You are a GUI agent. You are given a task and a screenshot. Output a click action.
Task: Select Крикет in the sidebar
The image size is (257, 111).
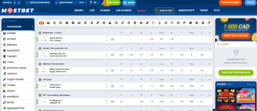point(18,91)
